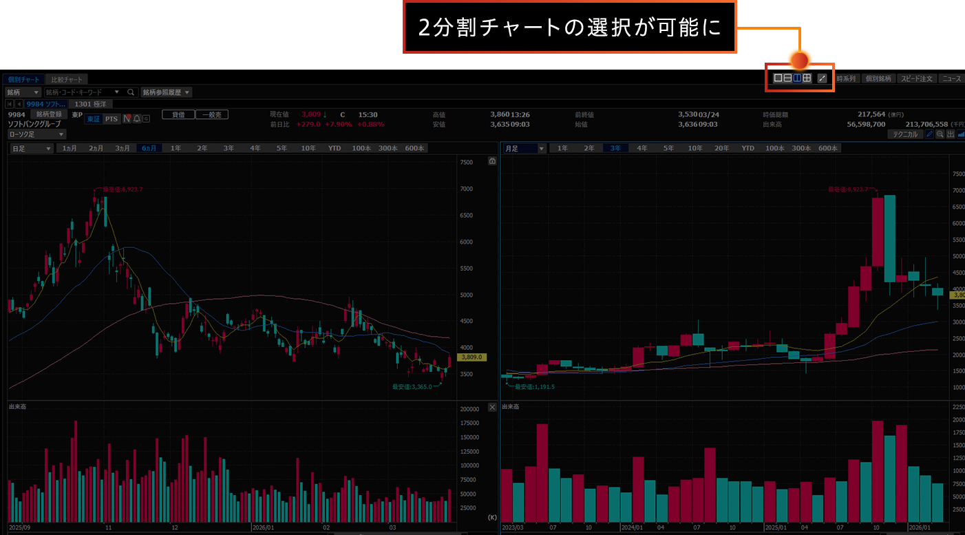Select the 6ヵ月 range on left chart
This screenshot has width=965, height=535.
[x=148, y=148]
